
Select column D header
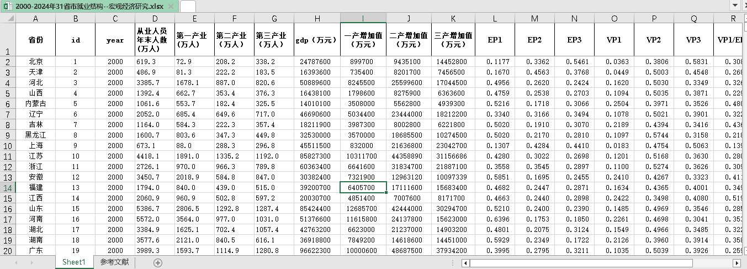click(155, 18)
